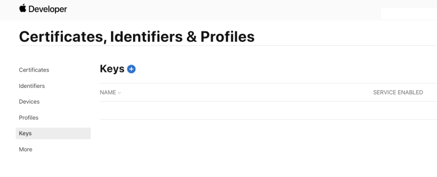Click the blank center of the top bar
Viewport: 437px width, 177px height.
[222, 9]
